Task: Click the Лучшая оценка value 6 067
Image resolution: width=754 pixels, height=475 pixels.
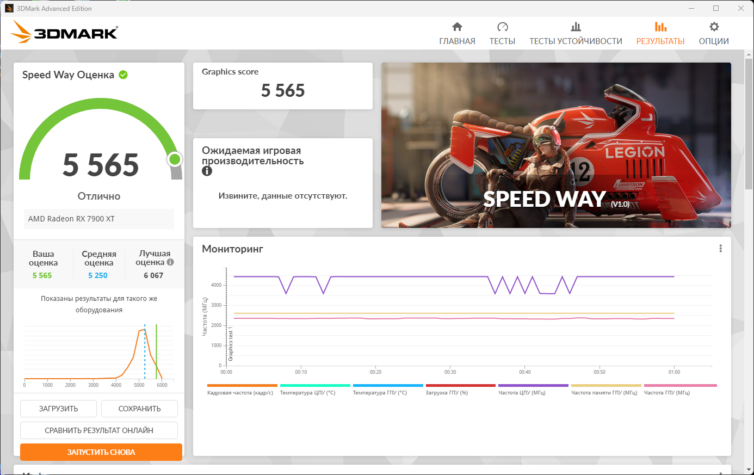Action: pyautogui.click(x=153, y=275)
